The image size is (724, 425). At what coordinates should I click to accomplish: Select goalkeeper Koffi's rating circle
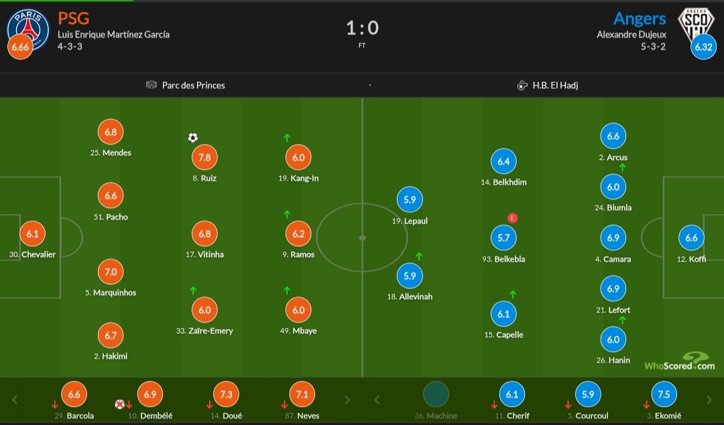(692, 238)
